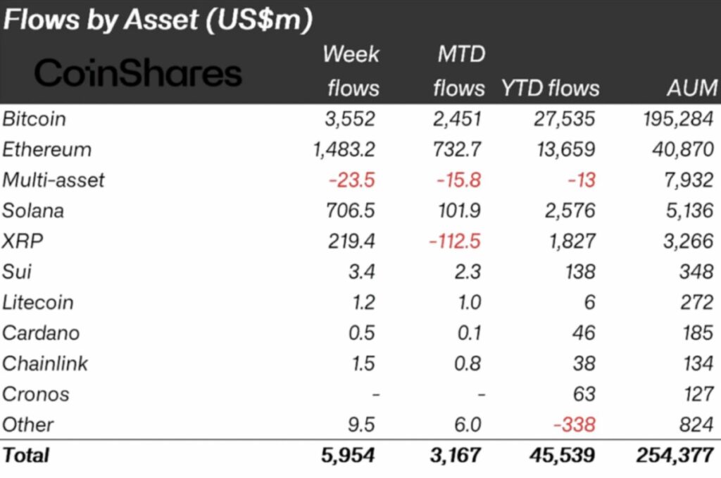The width and height of the screenshot is (721, 478).
Task: Click the red XRP MTD value -112.5
Action: click(x=456, y=241)
